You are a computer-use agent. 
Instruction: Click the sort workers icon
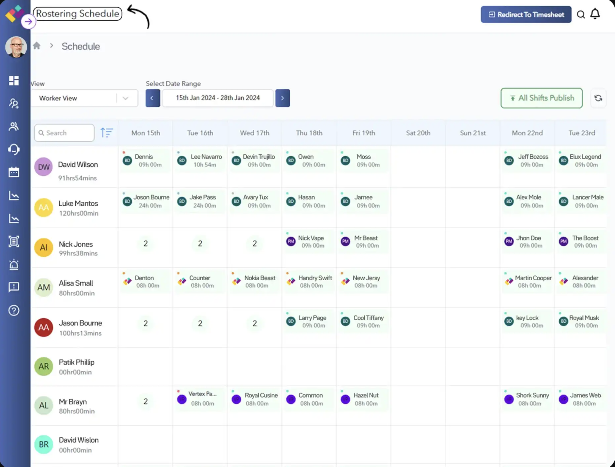(106, 133)
